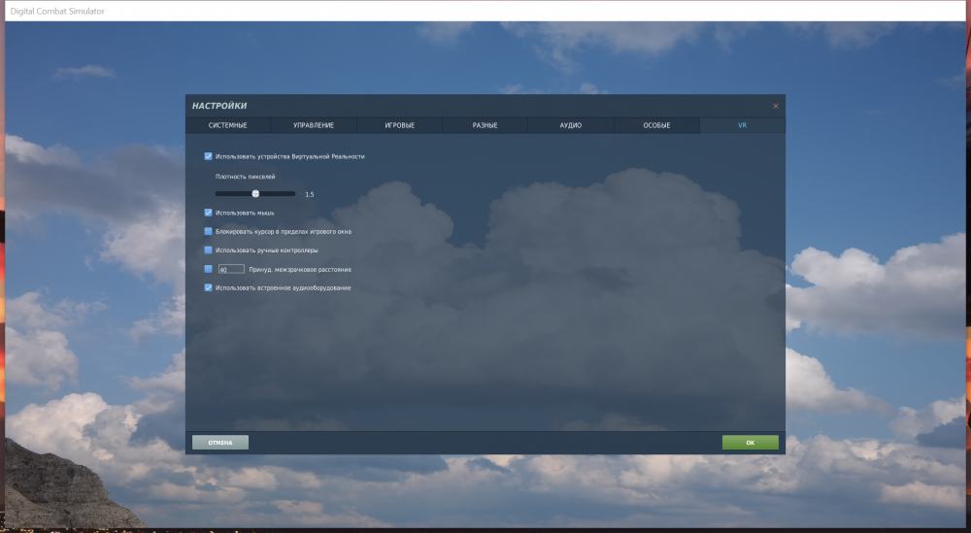
Task: Select the ИГРОВЫЕ tab
Action: pos(399,125)
